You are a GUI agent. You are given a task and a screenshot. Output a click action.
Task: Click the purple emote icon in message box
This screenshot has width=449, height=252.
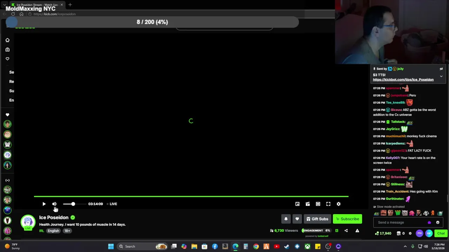point(429,222)
